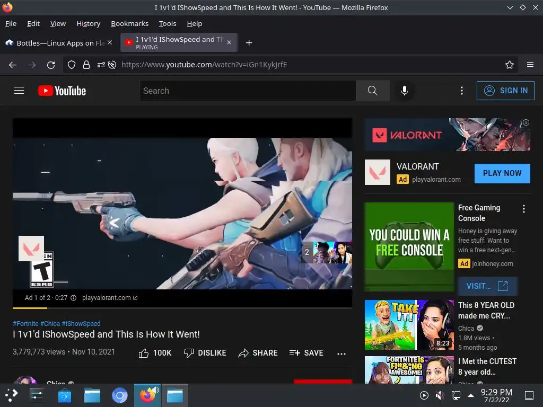543x407 pixels.
Task: Click the SHARE button
Action: pyautogui.click(x=258, y=353)
